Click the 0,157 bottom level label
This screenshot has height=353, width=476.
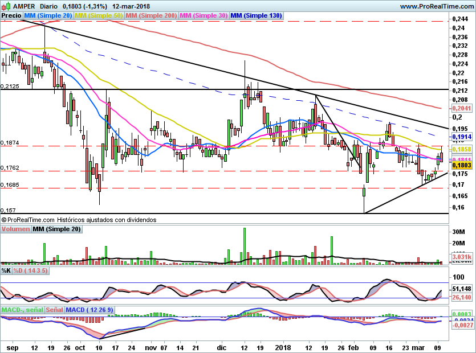(x=8, y=210)
